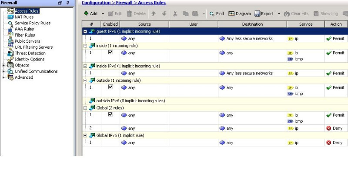Click the Paste clipboard icon
Viewport: 348px width, 181px height.
(195, 13)
